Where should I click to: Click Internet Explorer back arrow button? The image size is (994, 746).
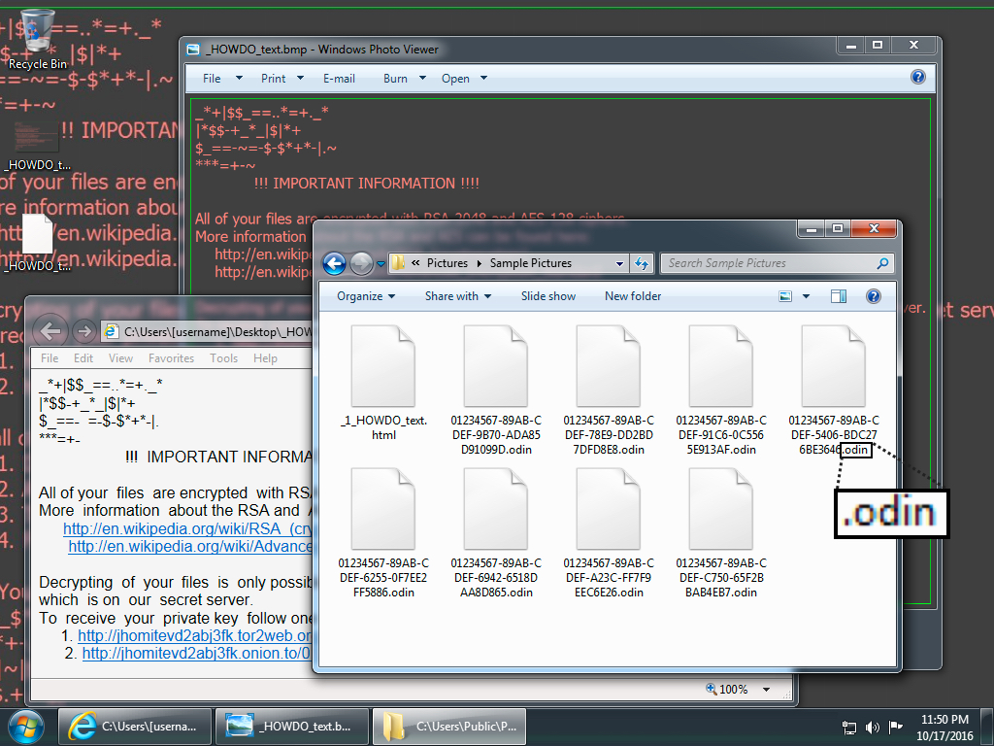[x=51, y=331]
